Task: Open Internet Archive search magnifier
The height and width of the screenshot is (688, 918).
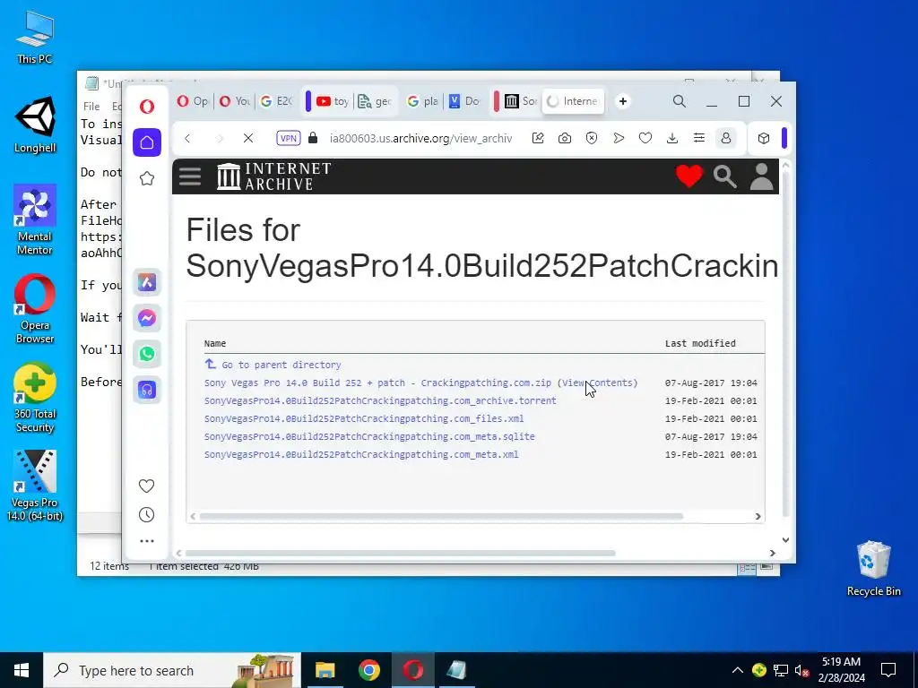Action: coord(724,176)
